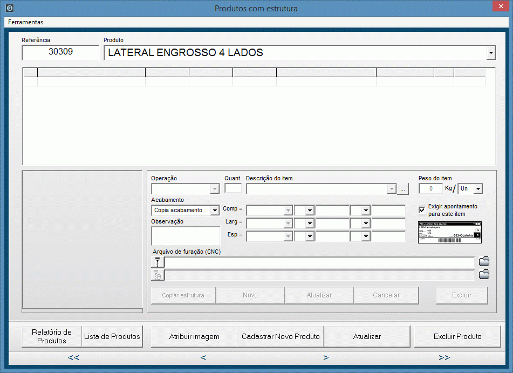
Task: Click Relatório de Produtos button
Action: click(x=52, y=336)
